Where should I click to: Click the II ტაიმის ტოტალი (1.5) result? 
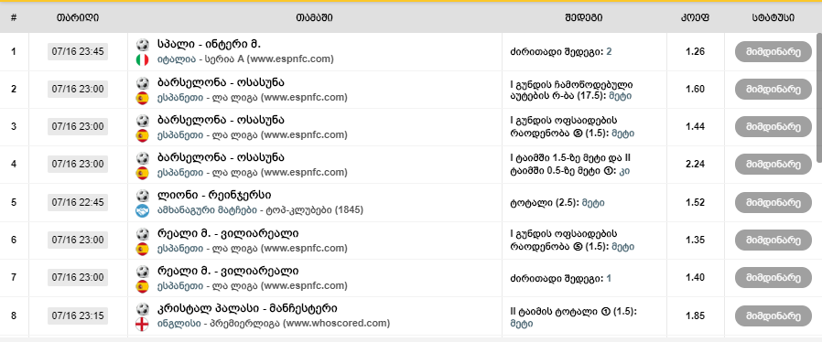573,317
